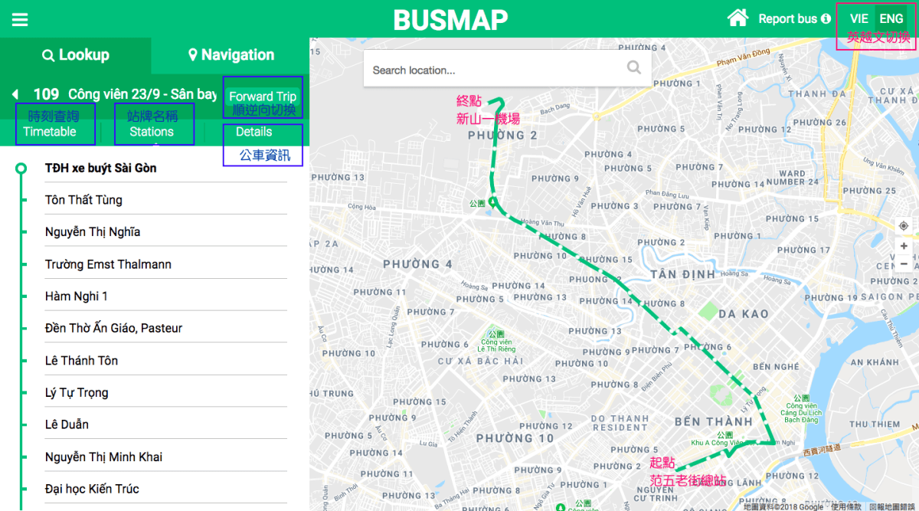The width and height of the screenshot is (919, 511).
Task: Select station Đền Thờ Ấn Giáo, Pasteur
Action: pyautogui.click(x=166, y=328)
